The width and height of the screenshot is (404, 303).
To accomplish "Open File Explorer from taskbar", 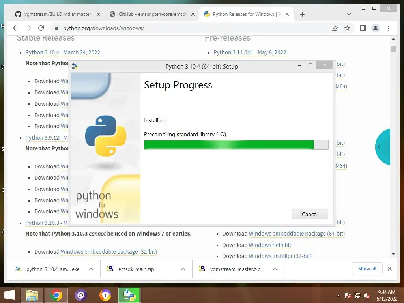I will 32,295.
